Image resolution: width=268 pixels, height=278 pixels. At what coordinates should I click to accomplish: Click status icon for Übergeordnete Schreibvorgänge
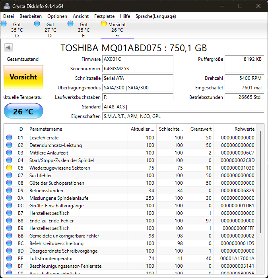pos(9,251)
